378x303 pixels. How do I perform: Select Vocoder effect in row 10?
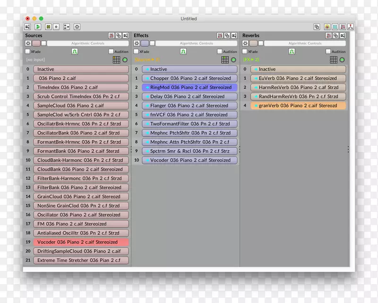coord(189,160)
